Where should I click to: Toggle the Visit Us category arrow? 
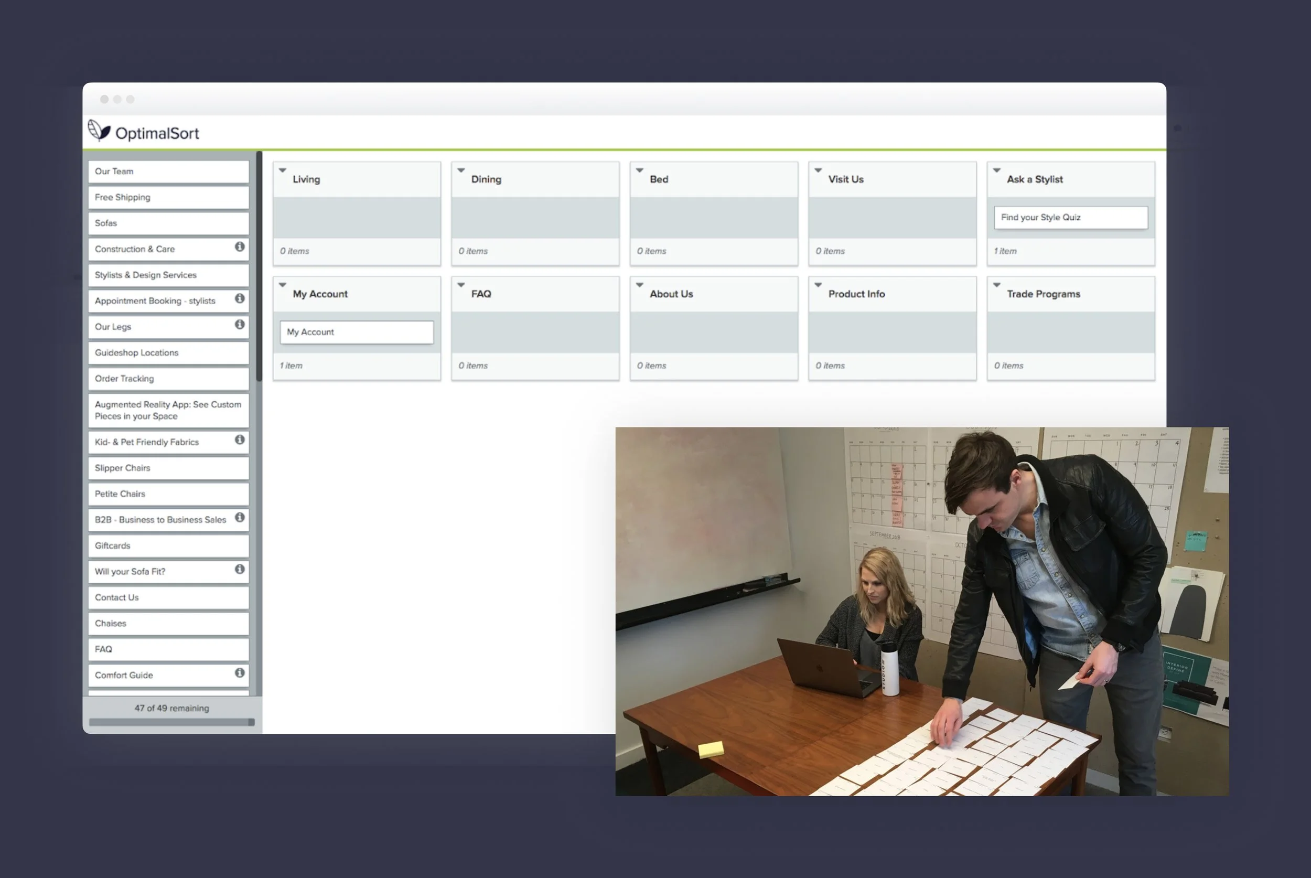pos(818,170)
